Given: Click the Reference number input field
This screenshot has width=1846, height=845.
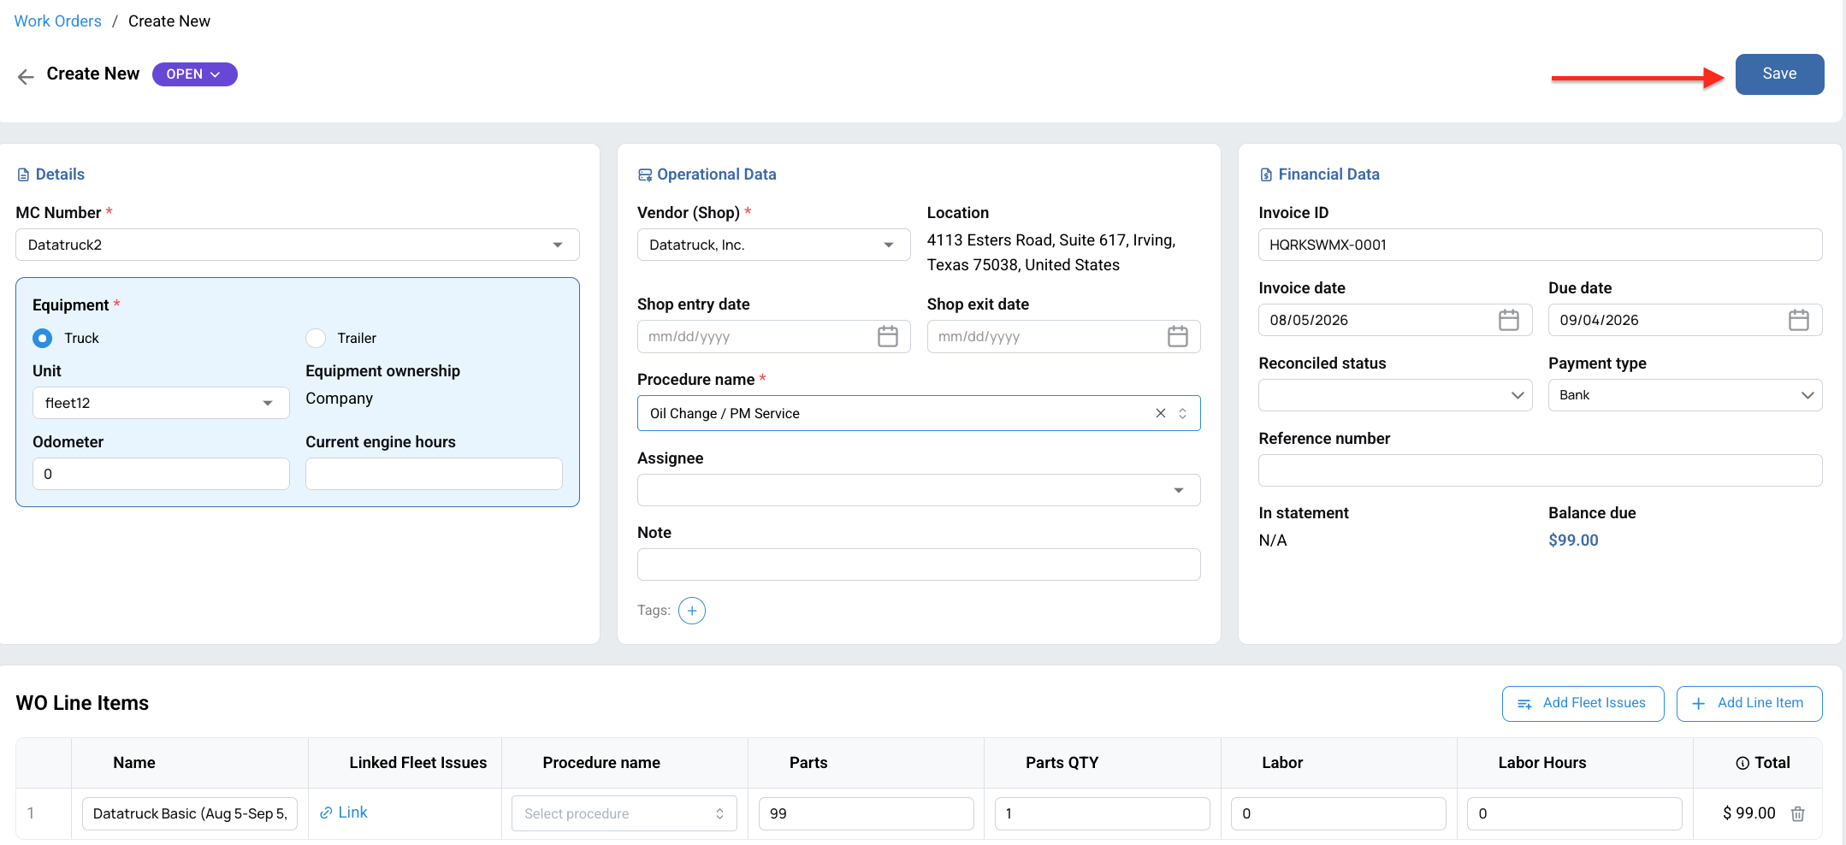Looking at the screenshot, I should [1541, 470].
